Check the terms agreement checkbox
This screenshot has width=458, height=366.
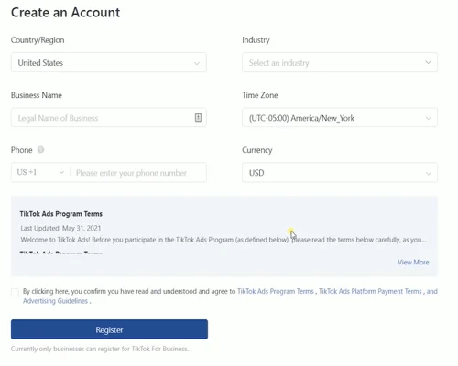tap(15, 292)
